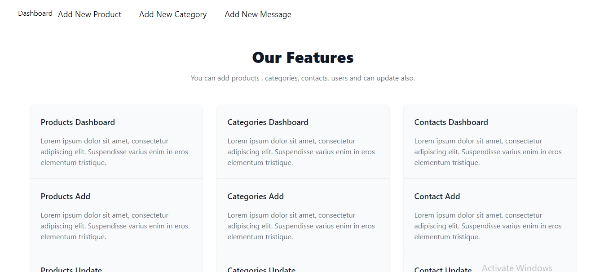
Task: Open the Categories Dashboard card
Action: 303,142
